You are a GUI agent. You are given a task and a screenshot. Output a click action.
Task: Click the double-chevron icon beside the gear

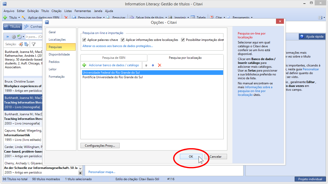8,37
